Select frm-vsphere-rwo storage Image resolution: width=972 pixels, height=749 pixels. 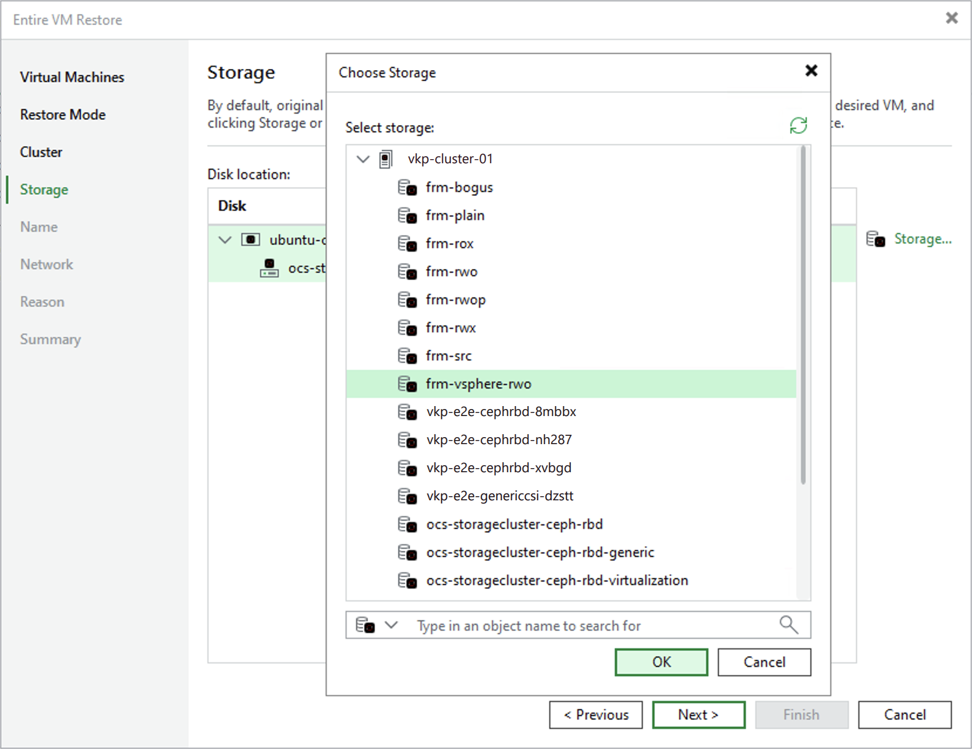[x=571, y=384]
